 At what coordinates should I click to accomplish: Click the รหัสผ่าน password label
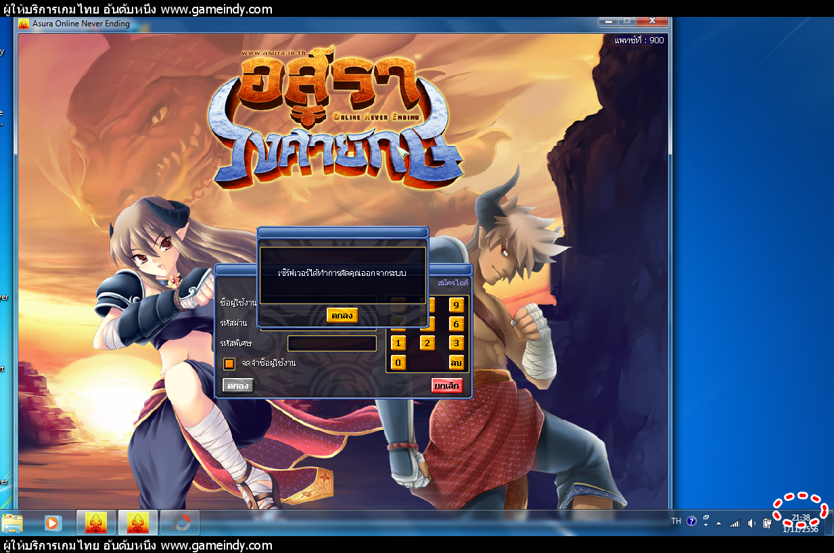(233, 323)
